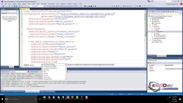Click the Solution Explorer Refresh icon
Screen dimensions: 183x103
pos(164,11)
